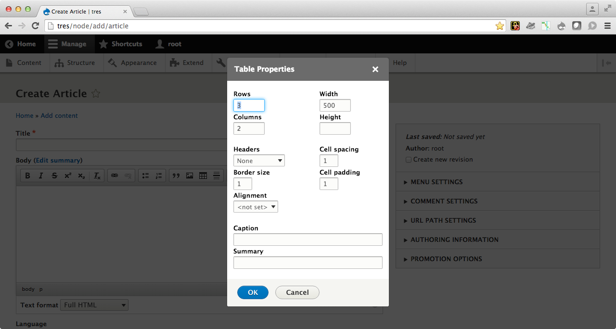Clear formatting with the remove format icon
Image resolution: width=616 pixels, height=329 pixels.
(96, 175)
